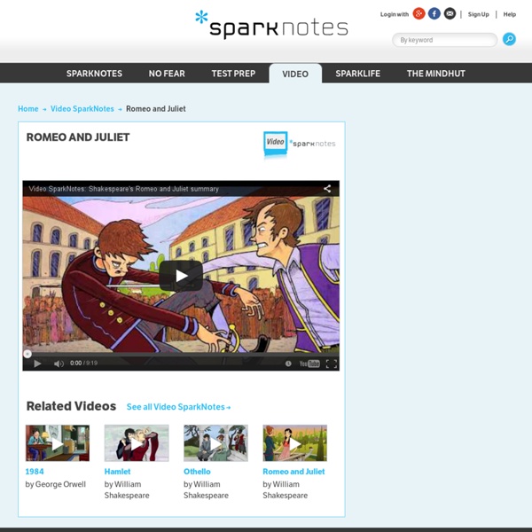
Task: Click the play icon in the video control bar
Action: coord(37,364)
